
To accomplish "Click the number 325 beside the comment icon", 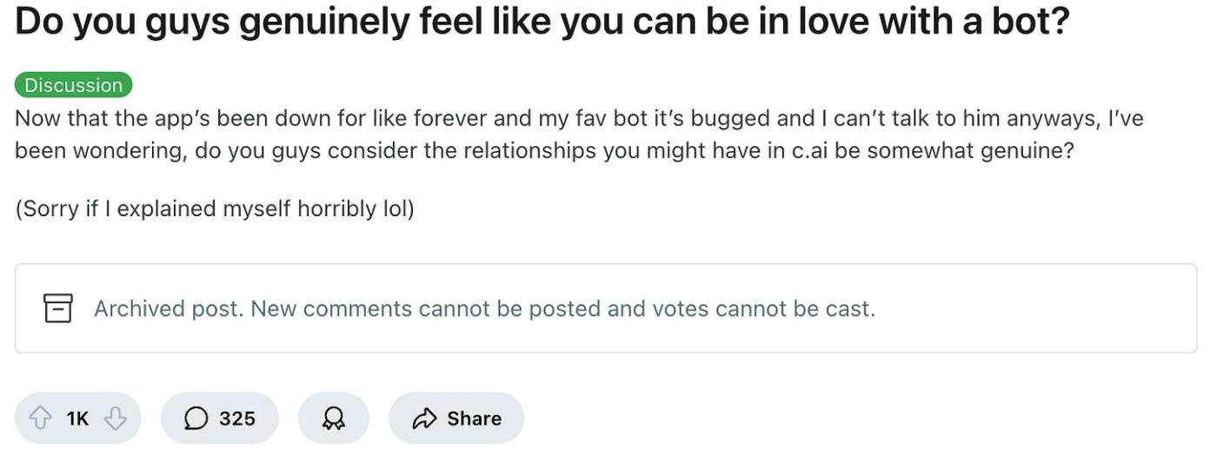I will click(x=237, y=419).
